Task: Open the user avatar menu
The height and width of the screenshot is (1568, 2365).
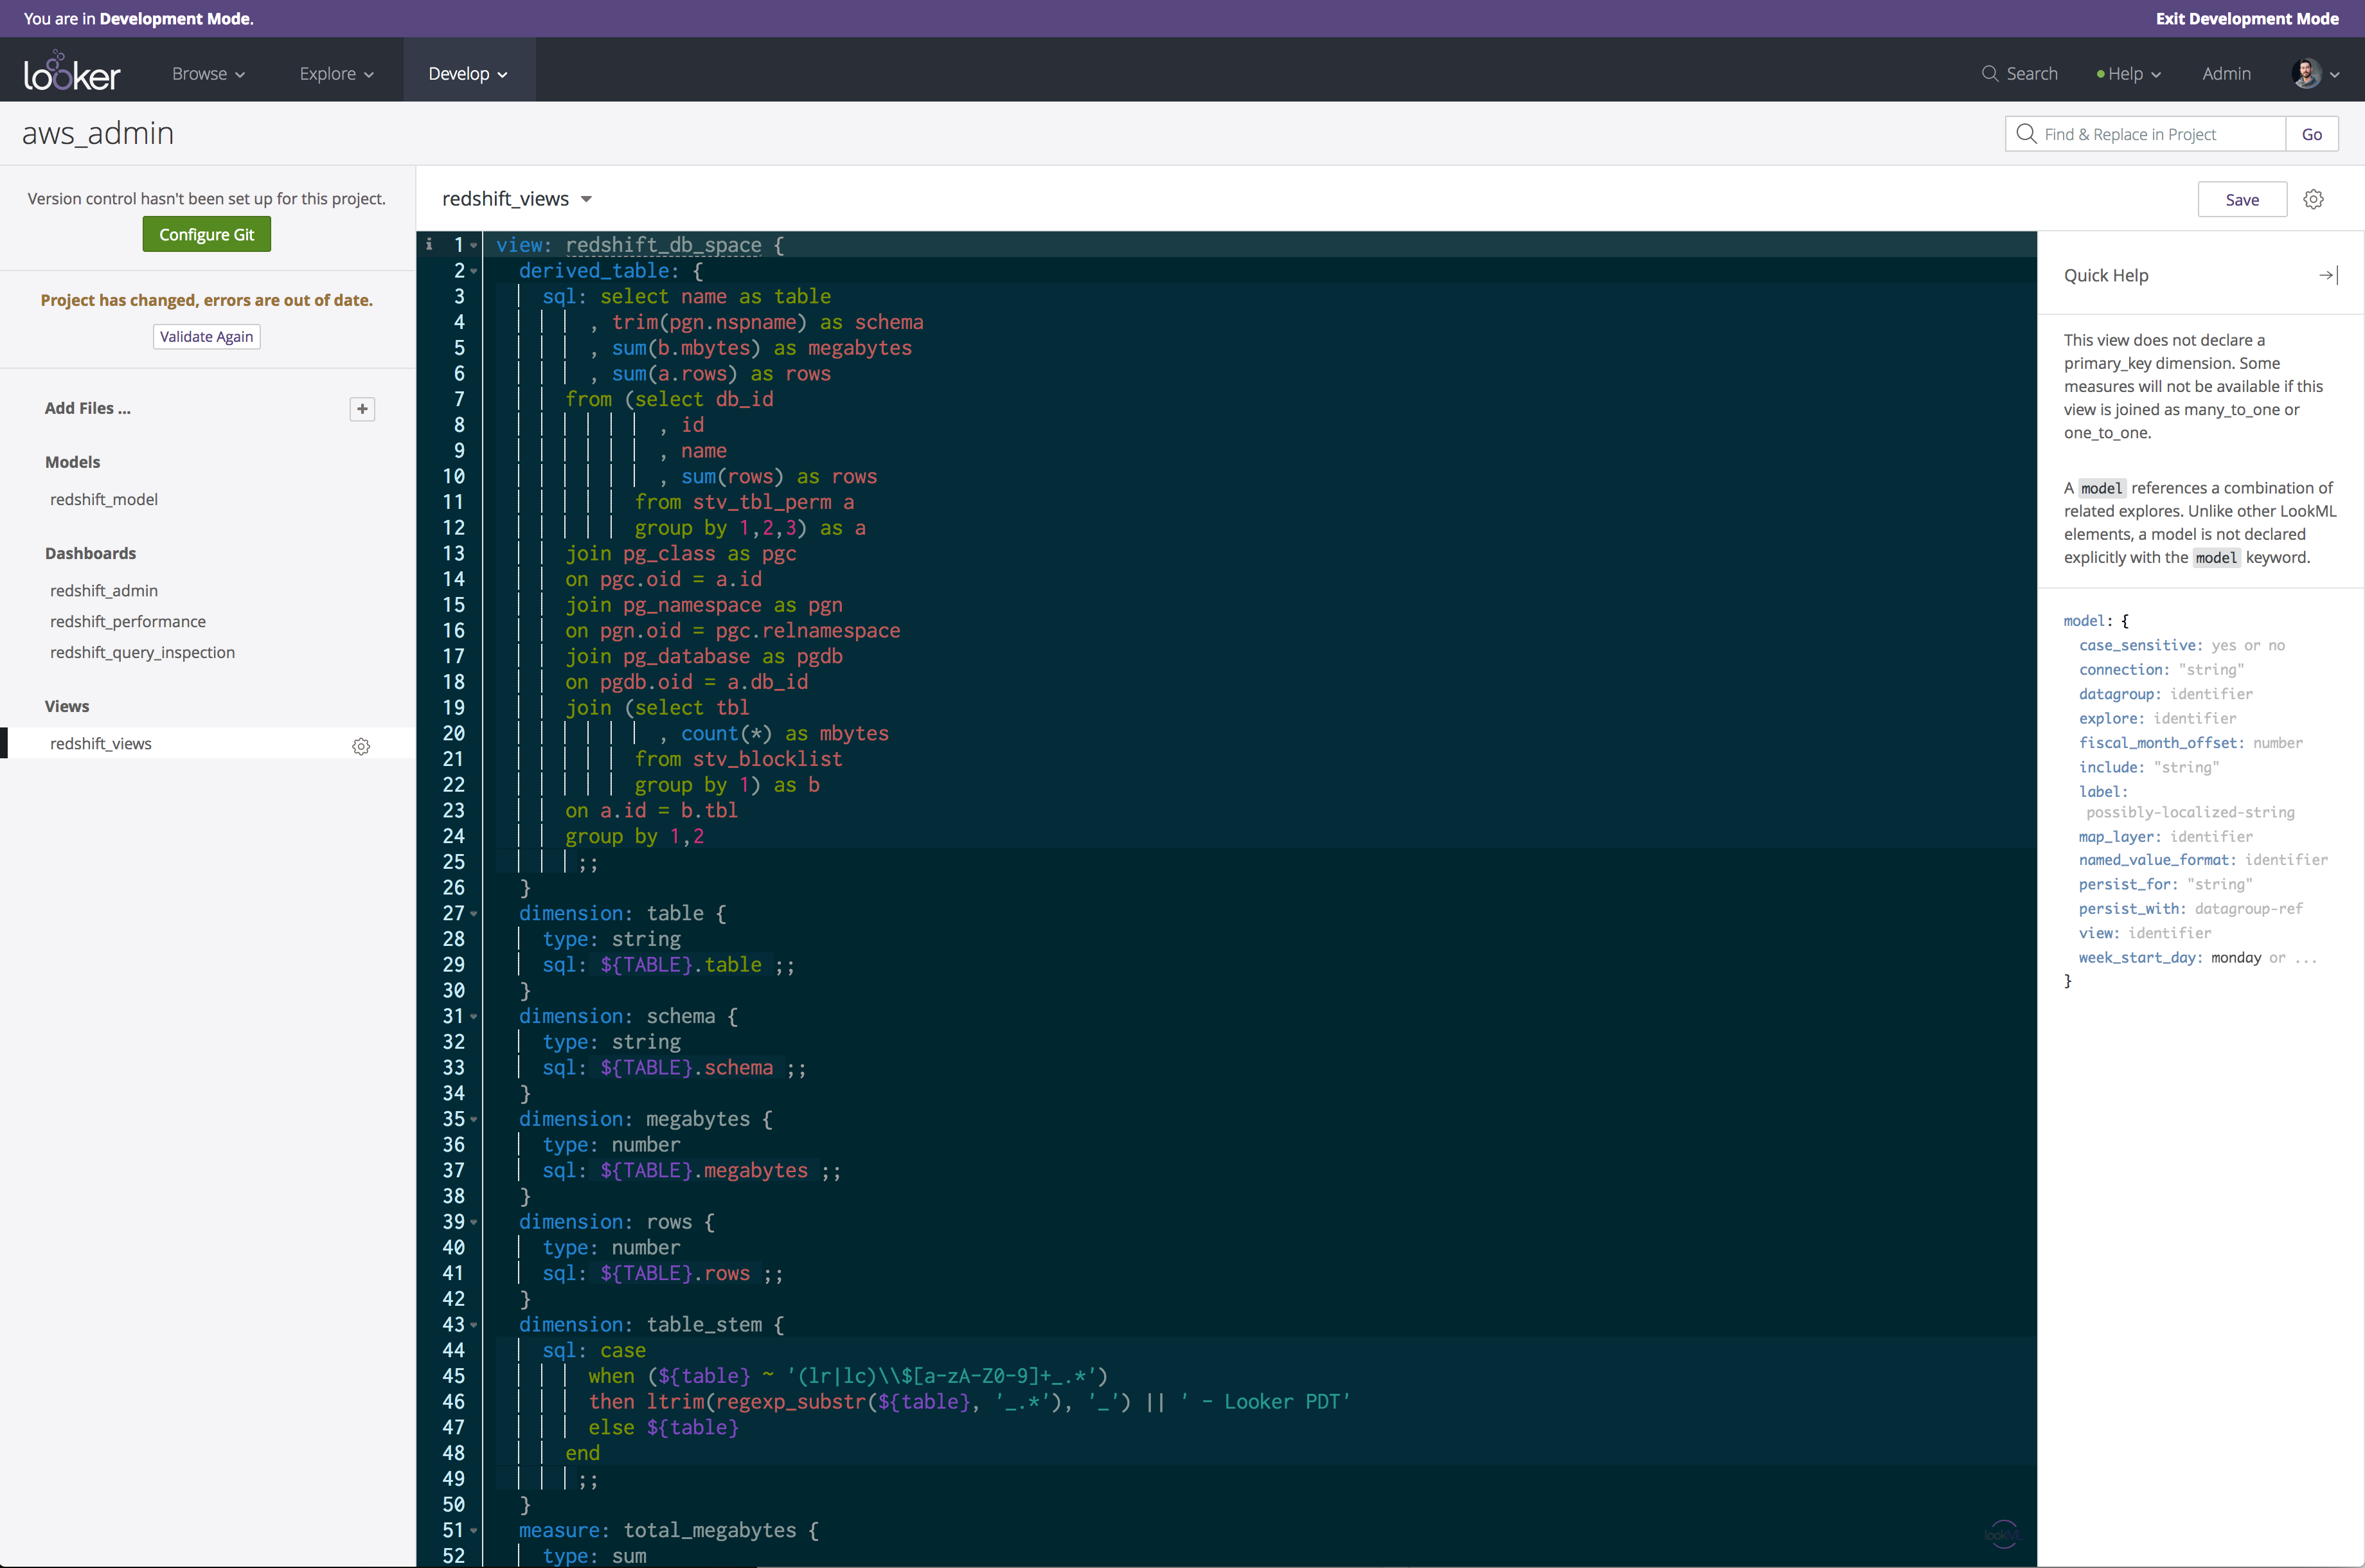Action: (x=2316, y=73)
